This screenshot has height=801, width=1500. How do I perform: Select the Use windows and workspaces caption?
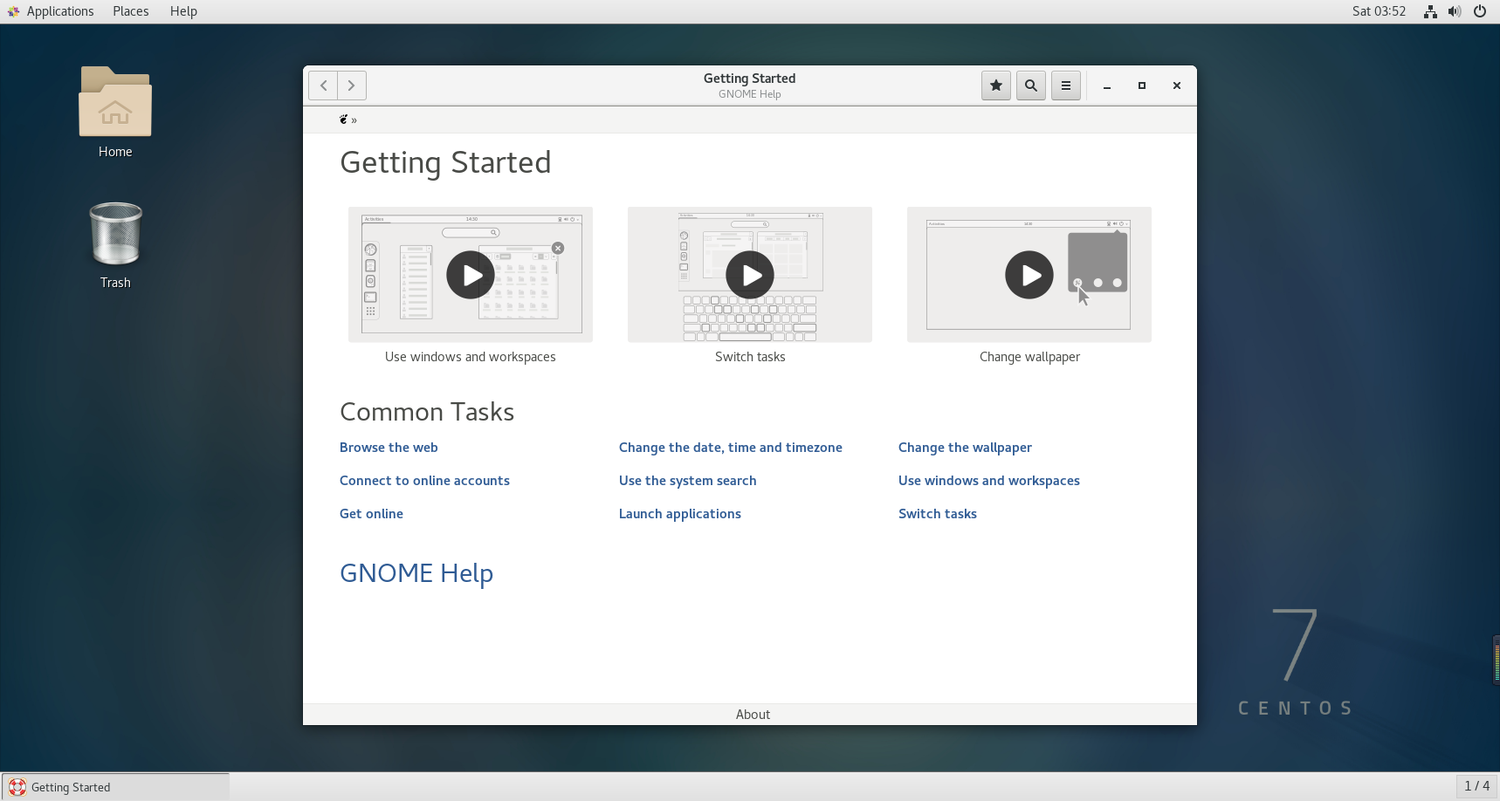point(471,357)
